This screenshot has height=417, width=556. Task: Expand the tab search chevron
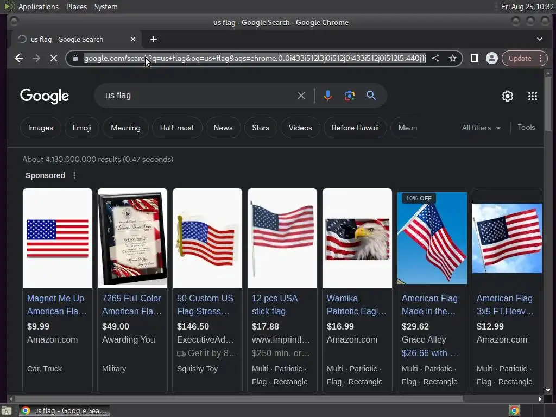[x=540, y=39]
